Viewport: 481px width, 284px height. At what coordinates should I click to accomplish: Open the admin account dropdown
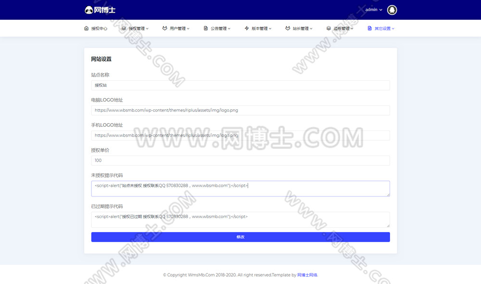pos(374,10)
